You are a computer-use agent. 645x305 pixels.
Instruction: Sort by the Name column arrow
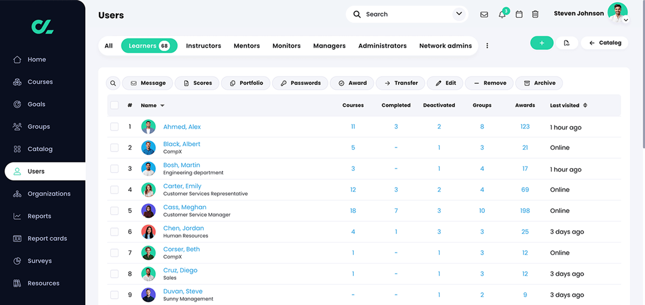click(x=162, y=106)
